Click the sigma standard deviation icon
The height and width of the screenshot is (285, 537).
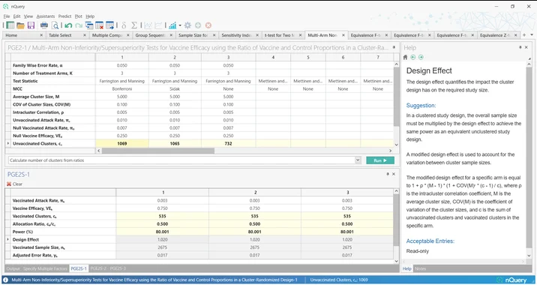click(x=134, y=25)
